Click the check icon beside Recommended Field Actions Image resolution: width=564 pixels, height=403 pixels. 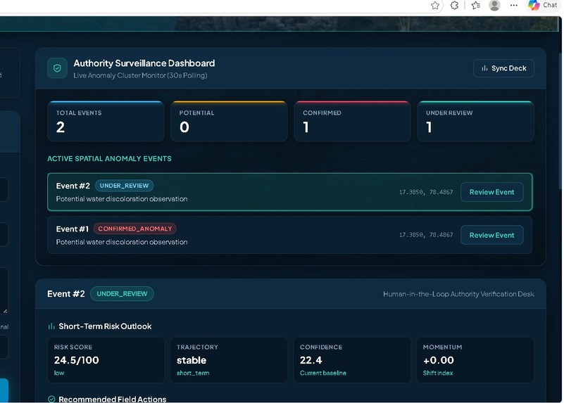tap(51, 399)
